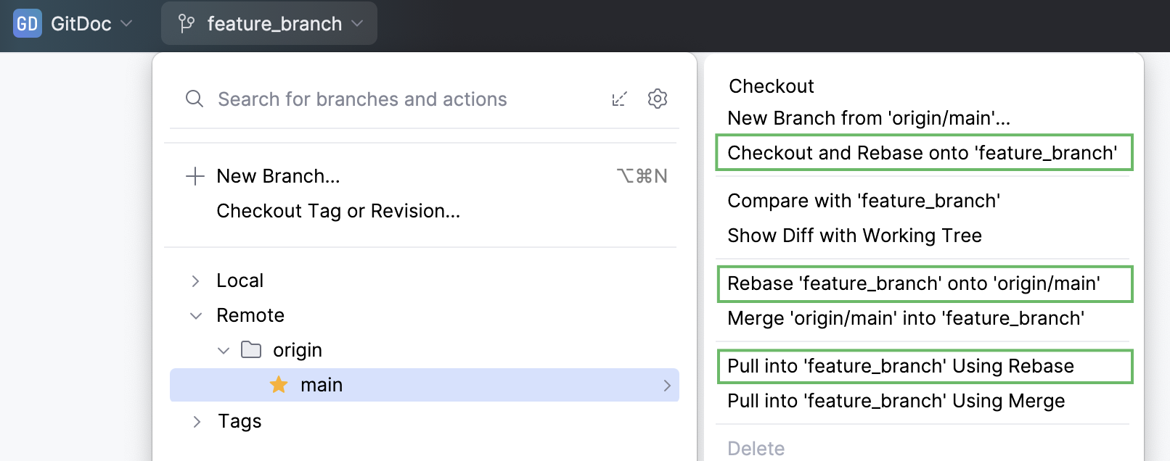Screen dimensions: 1170x461
Task: Click the star icon on main branch
Action: click(279, 385)
